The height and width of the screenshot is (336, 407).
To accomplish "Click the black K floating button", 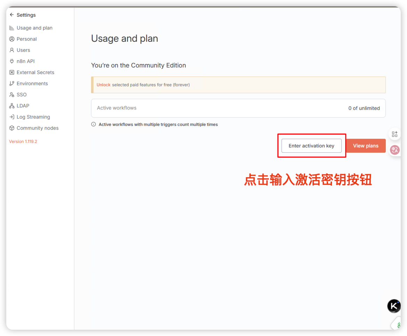I will (x=394, y=306).
